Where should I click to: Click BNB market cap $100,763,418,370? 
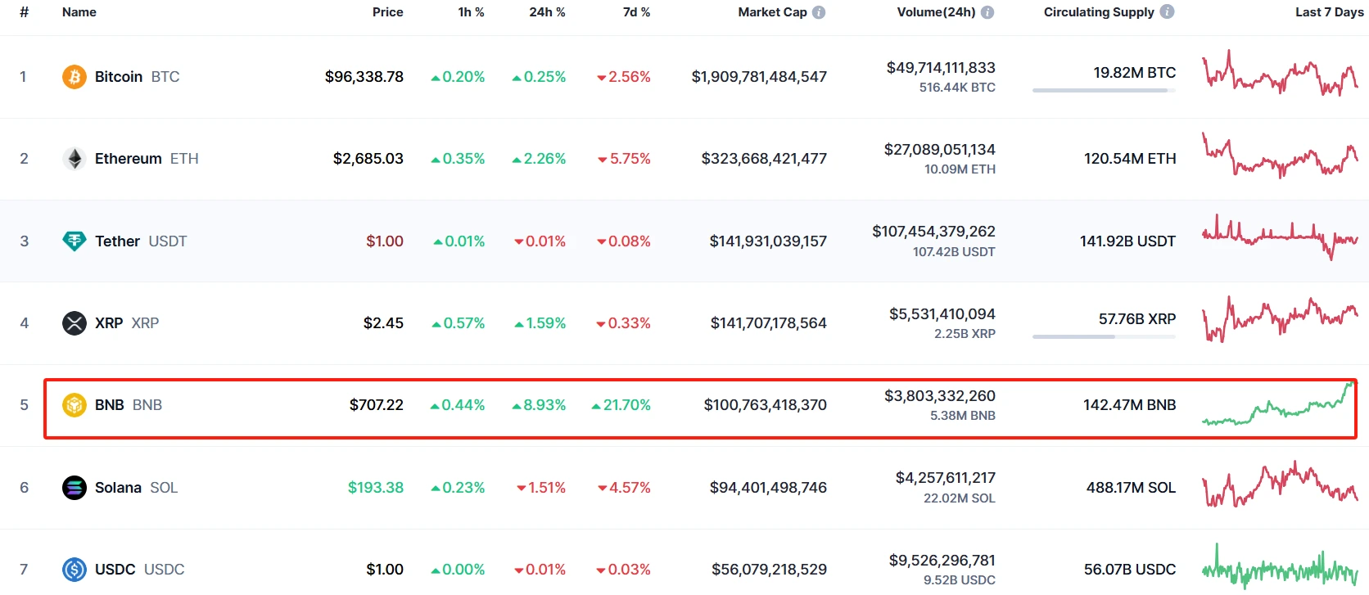(x=766, y=405)
